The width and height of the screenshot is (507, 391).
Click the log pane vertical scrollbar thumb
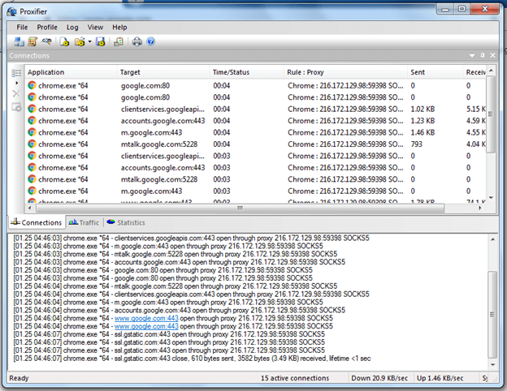(492, 314)
